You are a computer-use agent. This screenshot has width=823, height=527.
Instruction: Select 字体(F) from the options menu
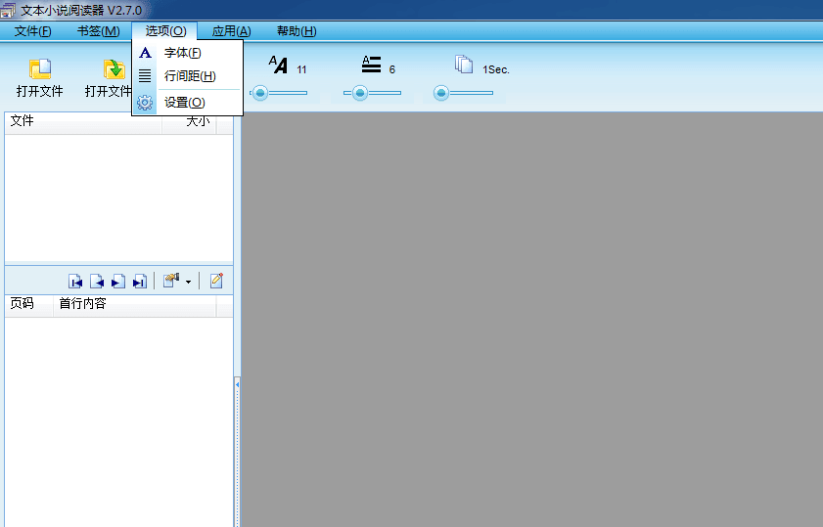coord(182,53)
